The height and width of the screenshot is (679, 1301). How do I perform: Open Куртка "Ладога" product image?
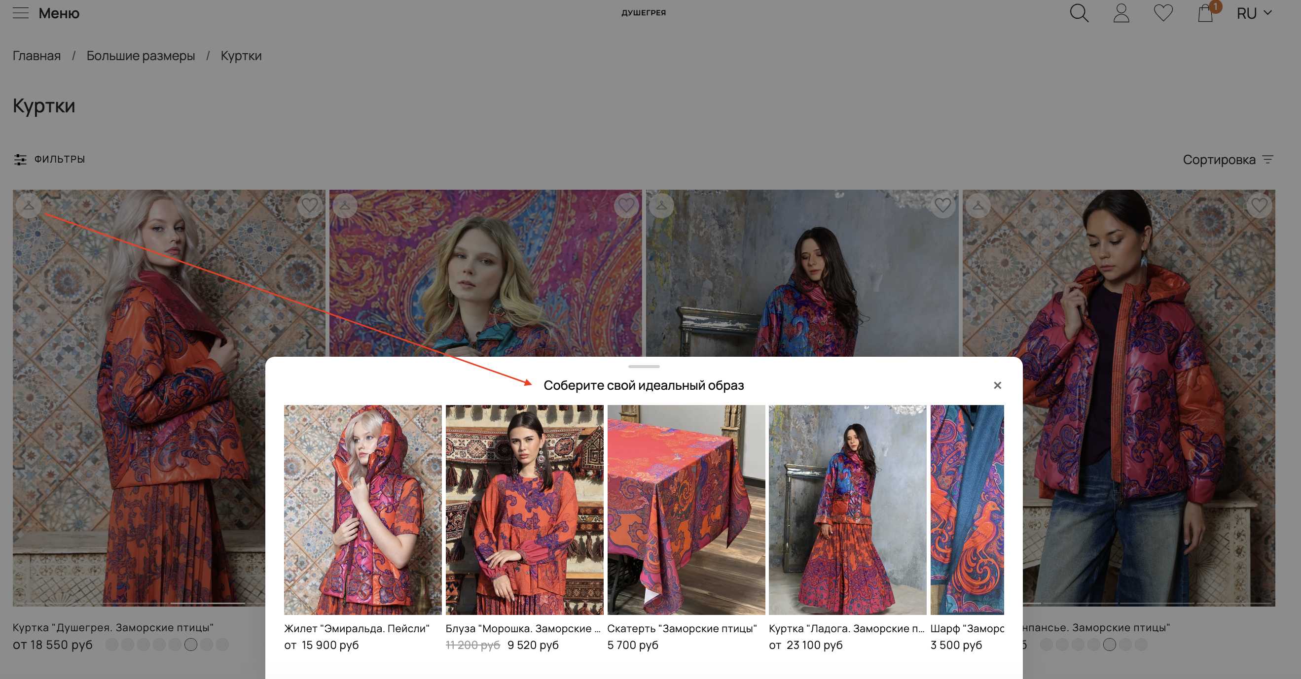click(x=847, y=509)
